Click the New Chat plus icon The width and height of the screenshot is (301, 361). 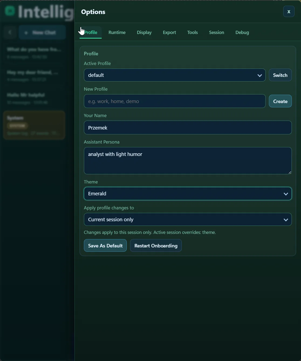pyautogui.click(x=26, y=32)
